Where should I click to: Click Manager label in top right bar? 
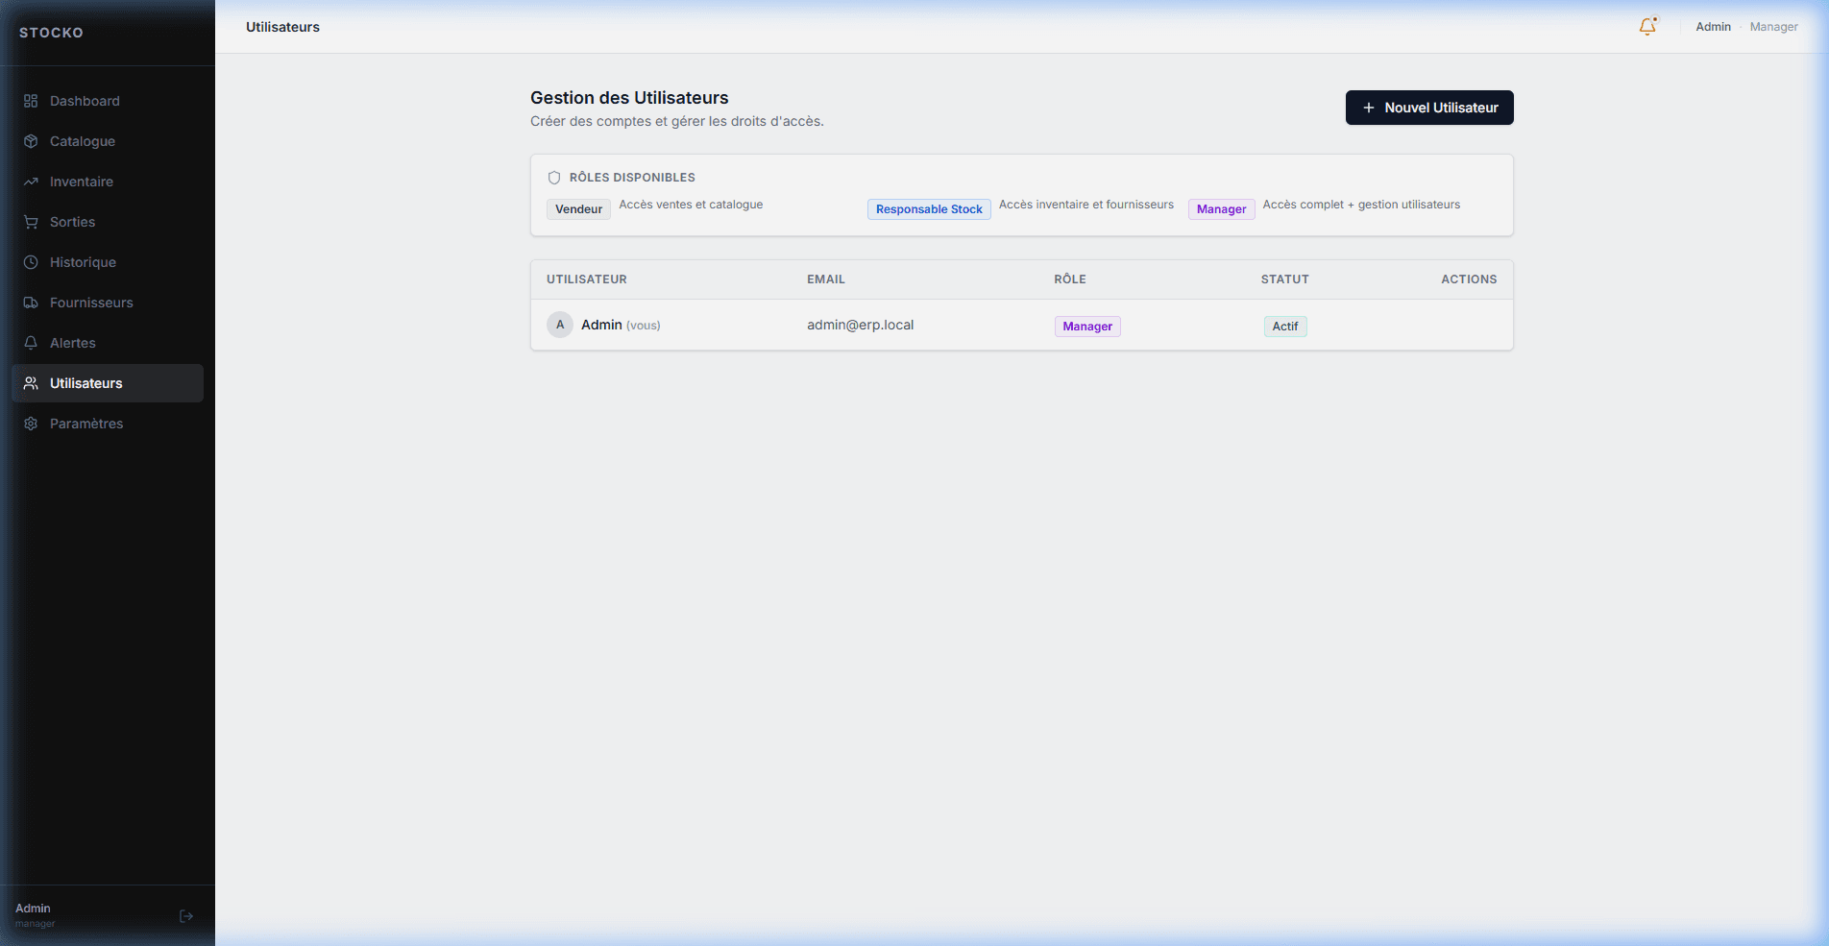pyautogui.click(x=1773, y=27)
